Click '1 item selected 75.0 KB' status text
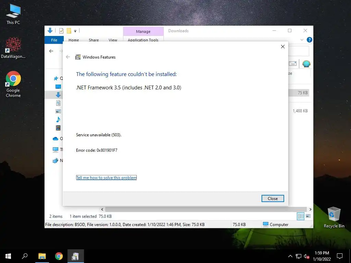This screenshot has width=351, height=263. point(90,216)
